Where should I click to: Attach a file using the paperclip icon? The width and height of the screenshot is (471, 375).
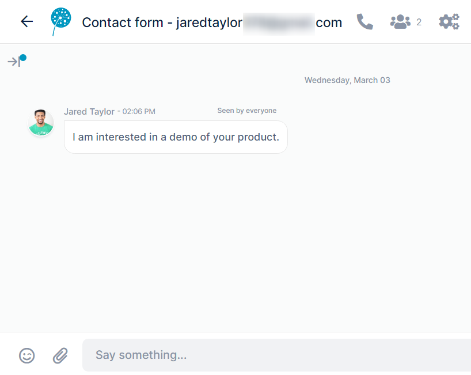click(60, 355)
